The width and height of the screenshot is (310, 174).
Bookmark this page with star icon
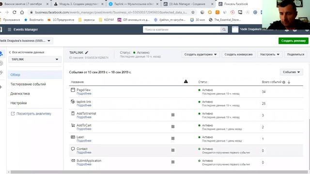(193, 12)
